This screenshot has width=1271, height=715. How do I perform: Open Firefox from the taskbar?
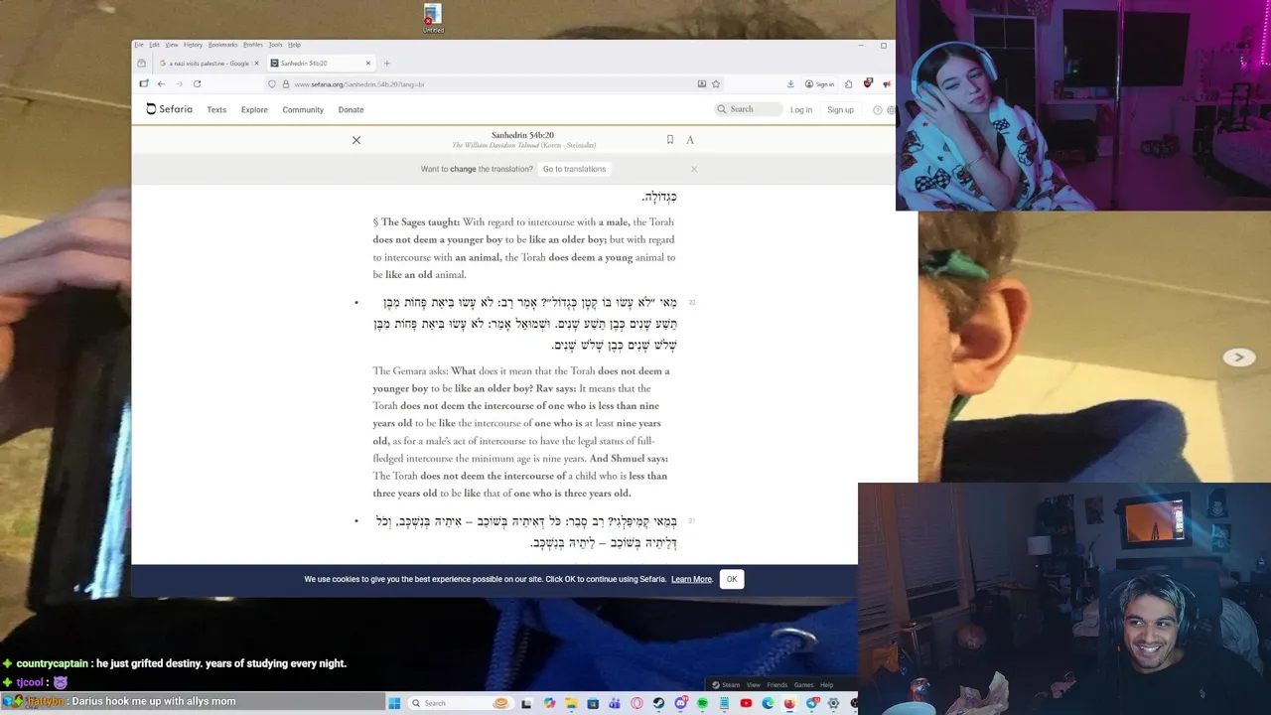789,703
